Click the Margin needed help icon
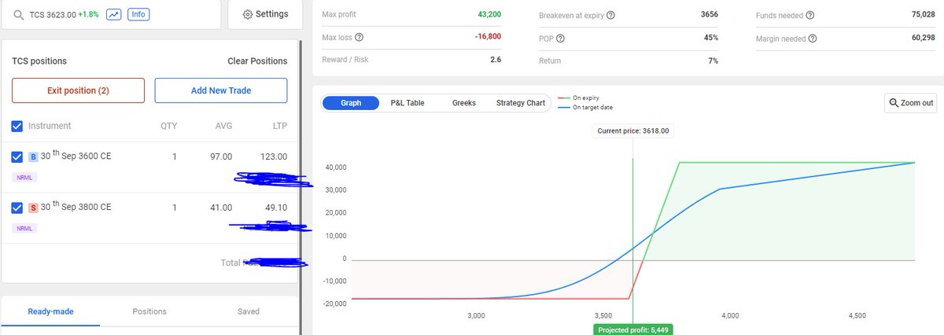 click(813, 39)
